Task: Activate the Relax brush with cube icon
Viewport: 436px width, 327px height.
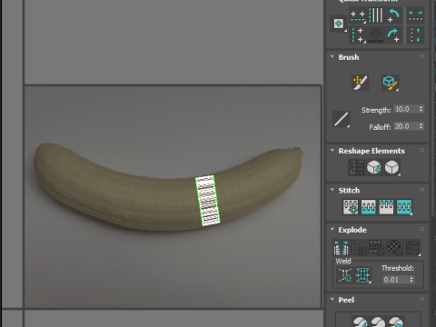Action: coord(391,83)
